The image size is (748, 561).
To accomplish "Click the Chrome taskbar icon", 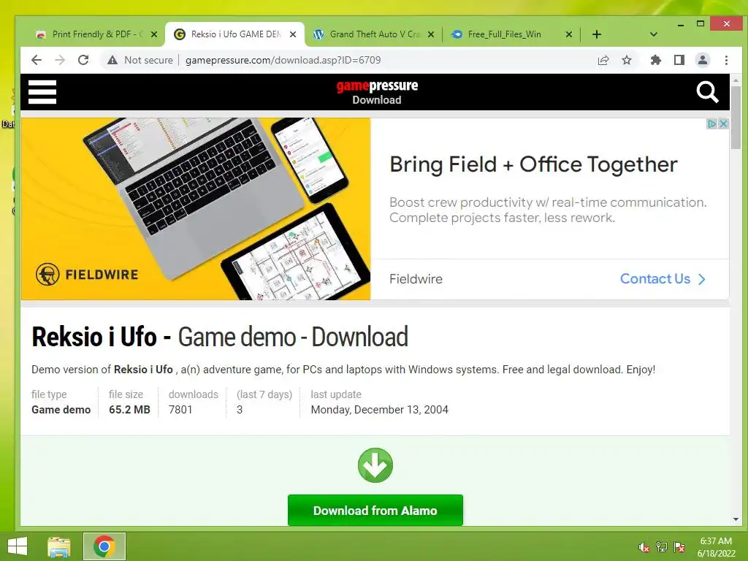I will (x=104, y=546).
